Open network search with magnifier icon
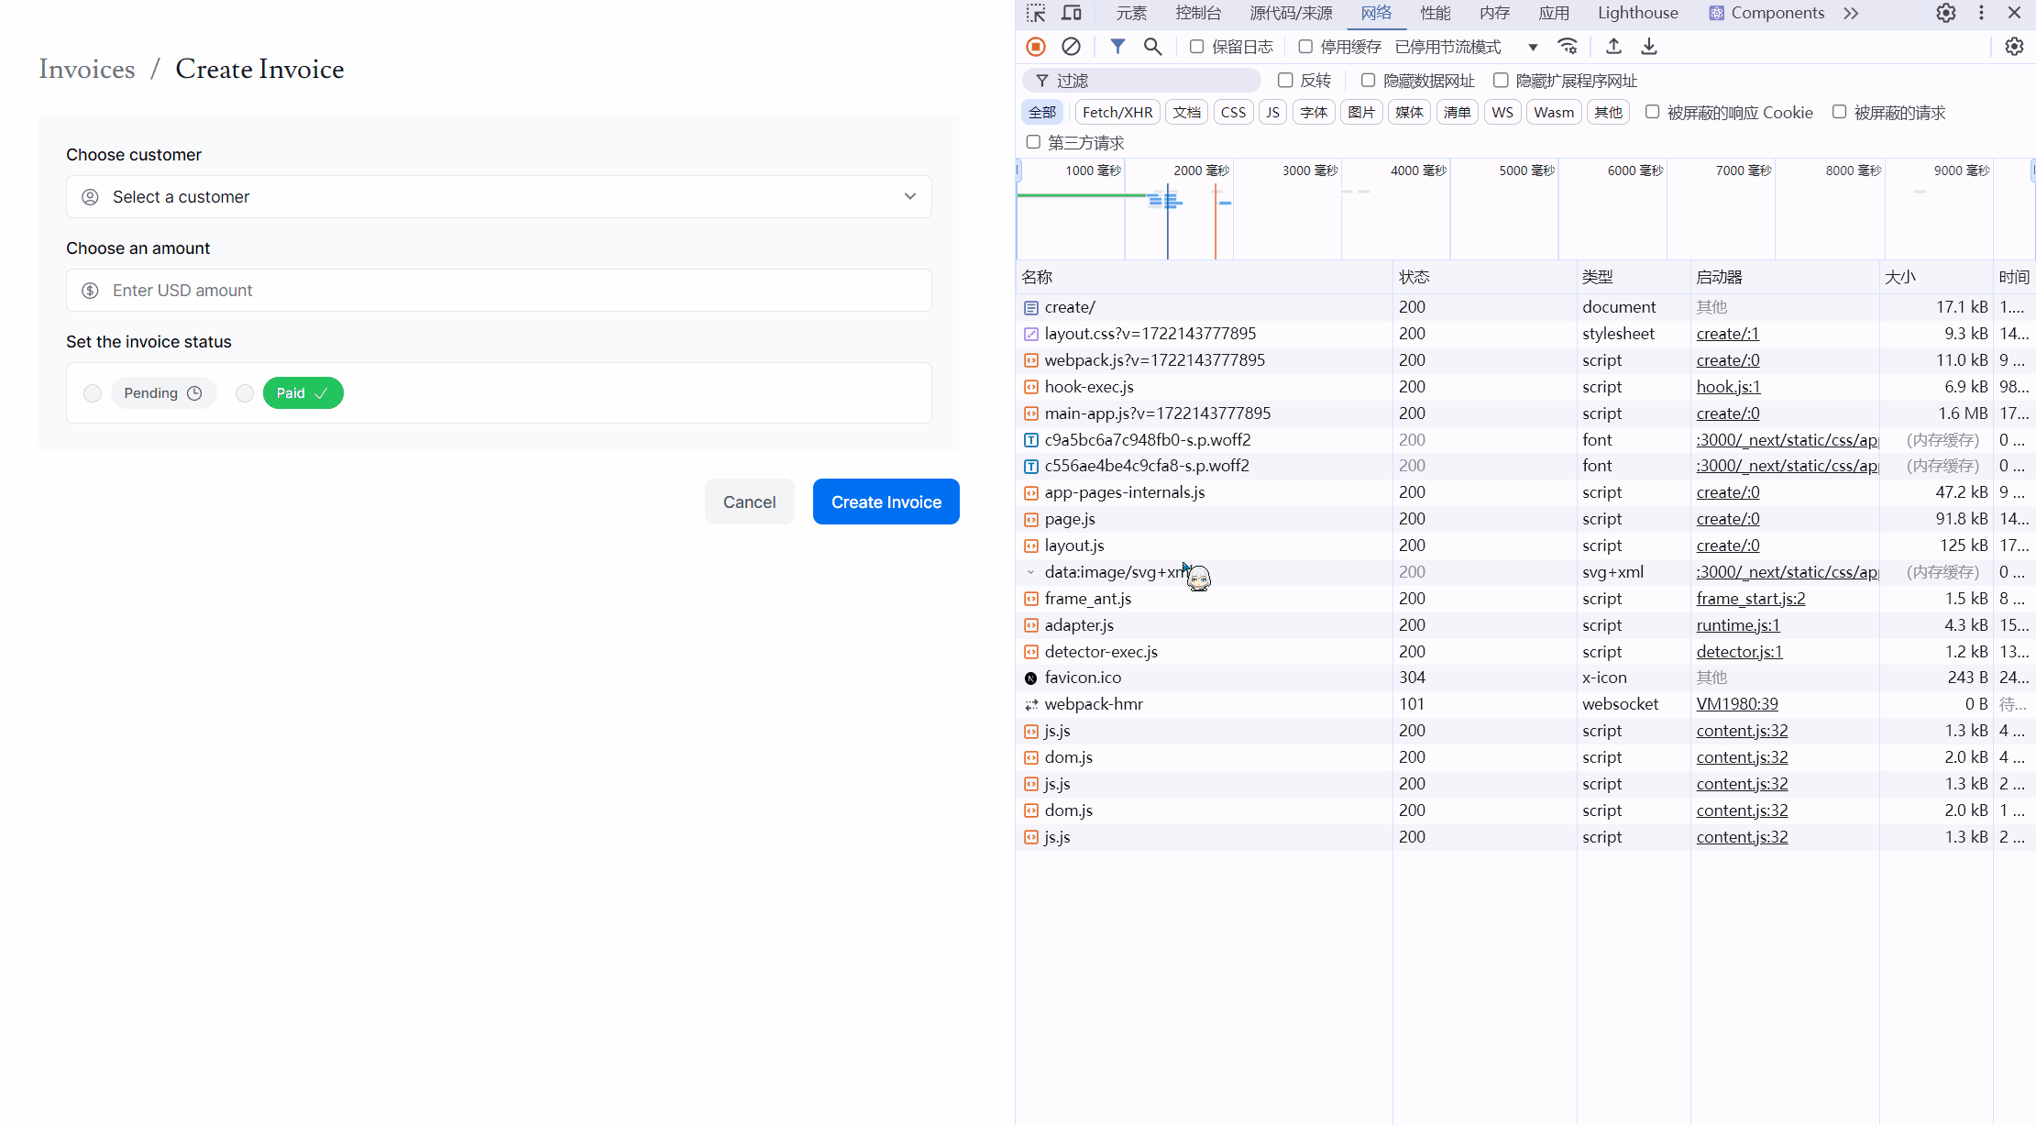This screenshot has height=1125, width=2036. [x=1152, y=47]
